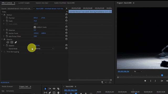The image size is (168, 94).
Task: Choose the Ripple Edit tool
Action: click(54, 89)
